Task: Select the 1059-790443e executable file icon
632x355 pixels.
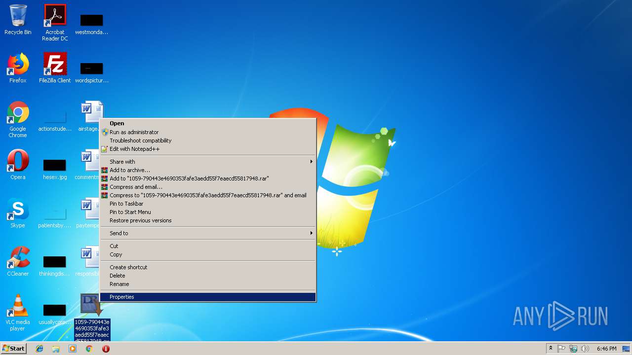Action: [x=92, y=317]
